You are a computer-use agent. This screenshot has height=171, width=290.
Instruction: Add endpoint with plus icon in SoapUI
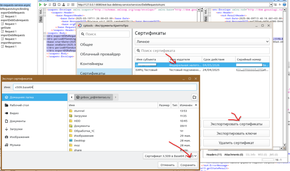[x=280, y=5]
